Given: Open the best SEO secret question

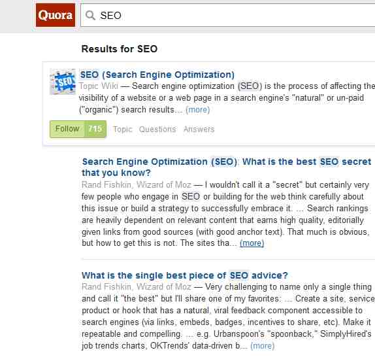Looking at the screenshot, I should (x=226, y=167).
